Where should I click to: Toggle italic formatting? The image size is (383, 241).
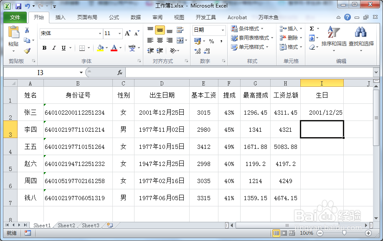[x=54, y=48]
